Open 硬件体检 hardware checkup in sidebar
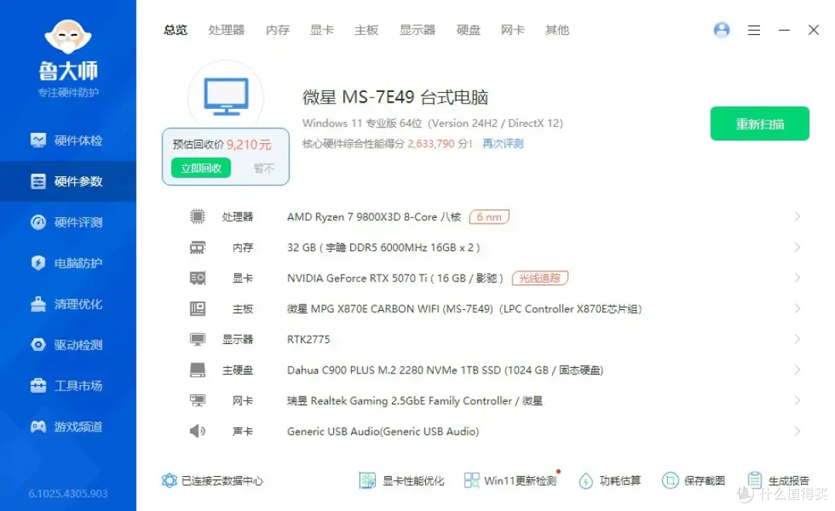 coord(67,141)
